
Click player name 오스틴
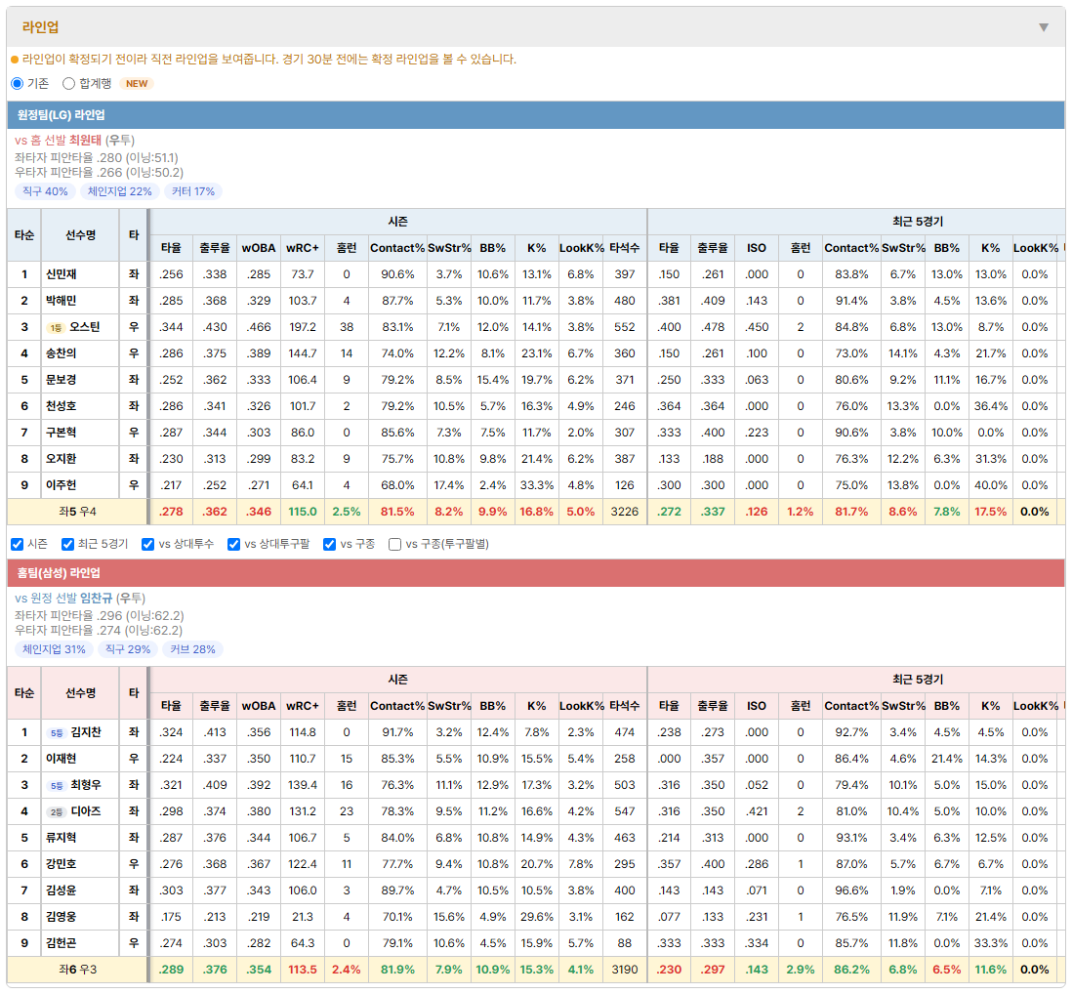[85, 327]
